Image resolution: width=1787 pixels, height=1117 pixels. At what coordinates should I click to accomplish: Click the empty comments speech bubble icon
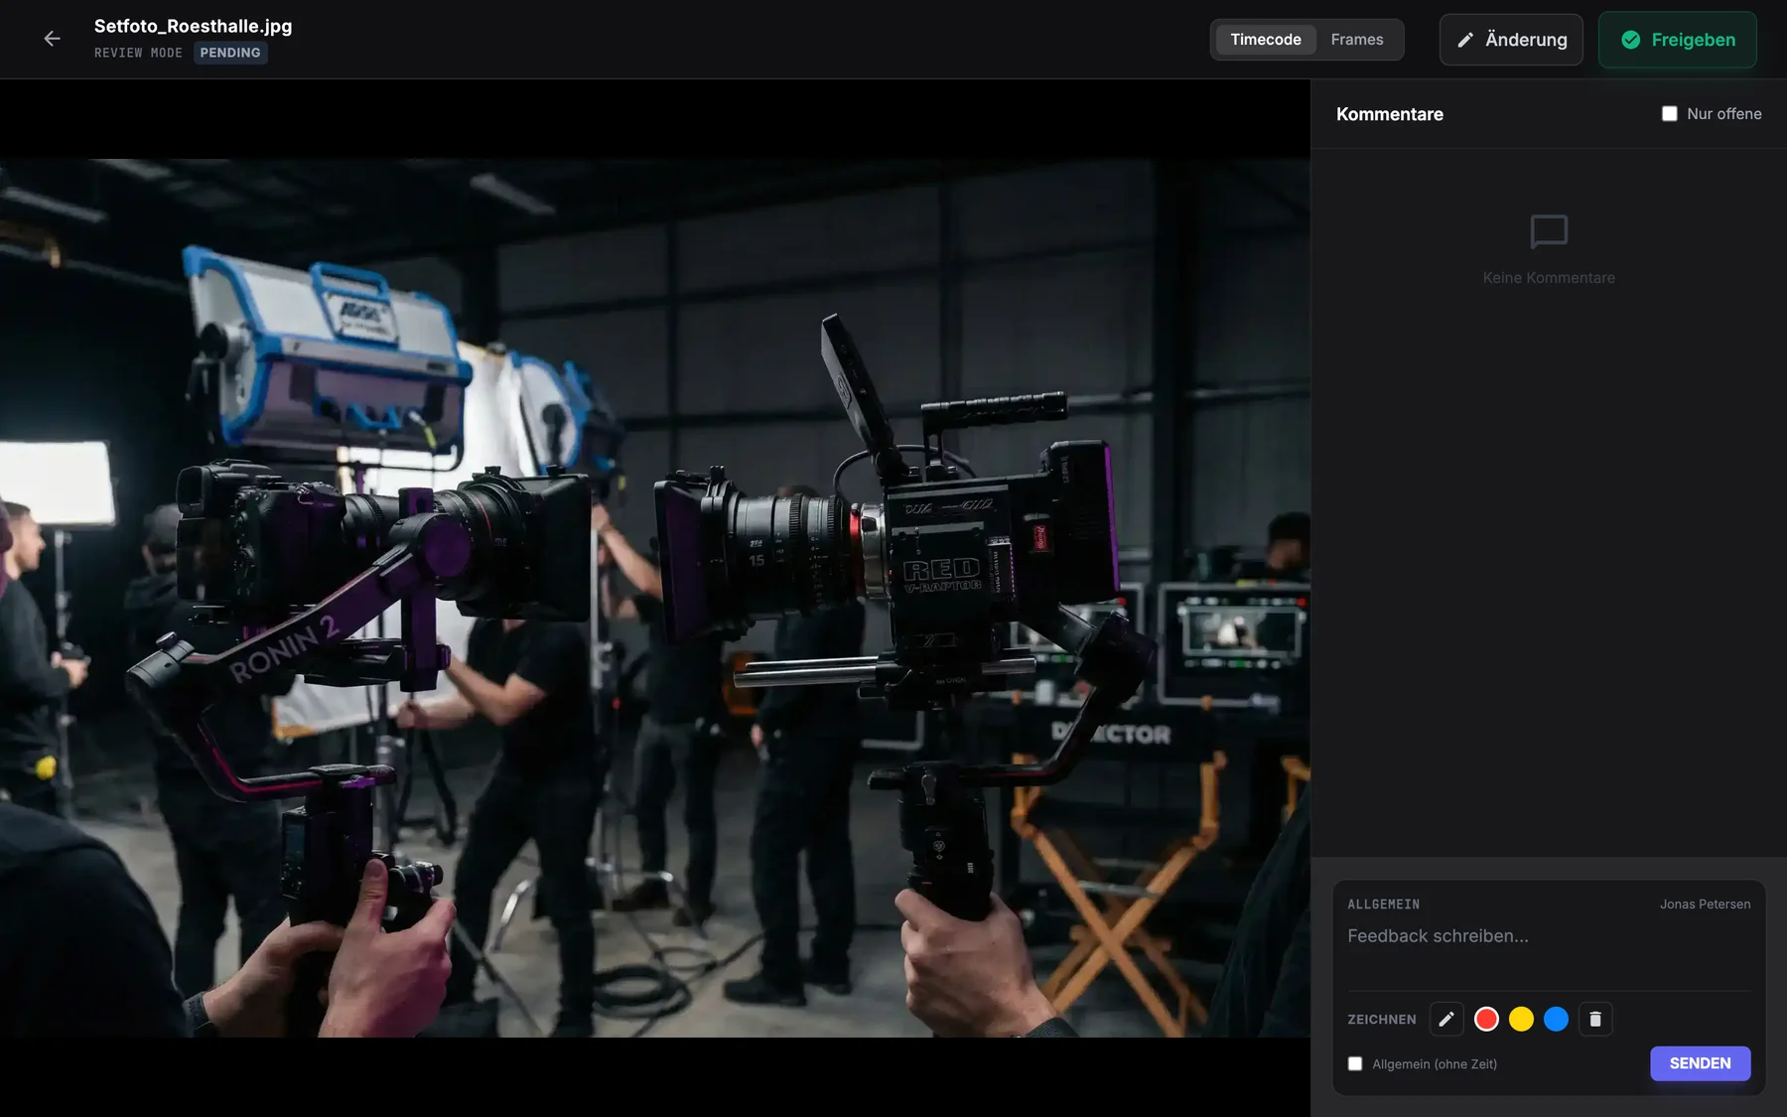tap(1549, 232)
